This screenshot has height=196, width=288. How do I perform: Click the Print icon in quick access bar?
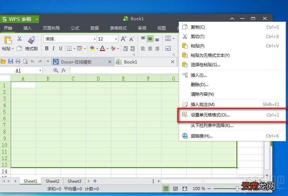click(x=18, y=61)
